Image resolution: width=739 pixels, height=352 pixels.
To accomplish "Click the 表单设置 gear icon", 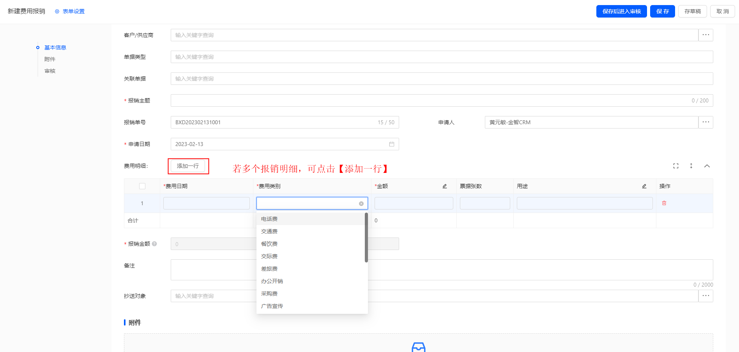I will coord(57,12).
